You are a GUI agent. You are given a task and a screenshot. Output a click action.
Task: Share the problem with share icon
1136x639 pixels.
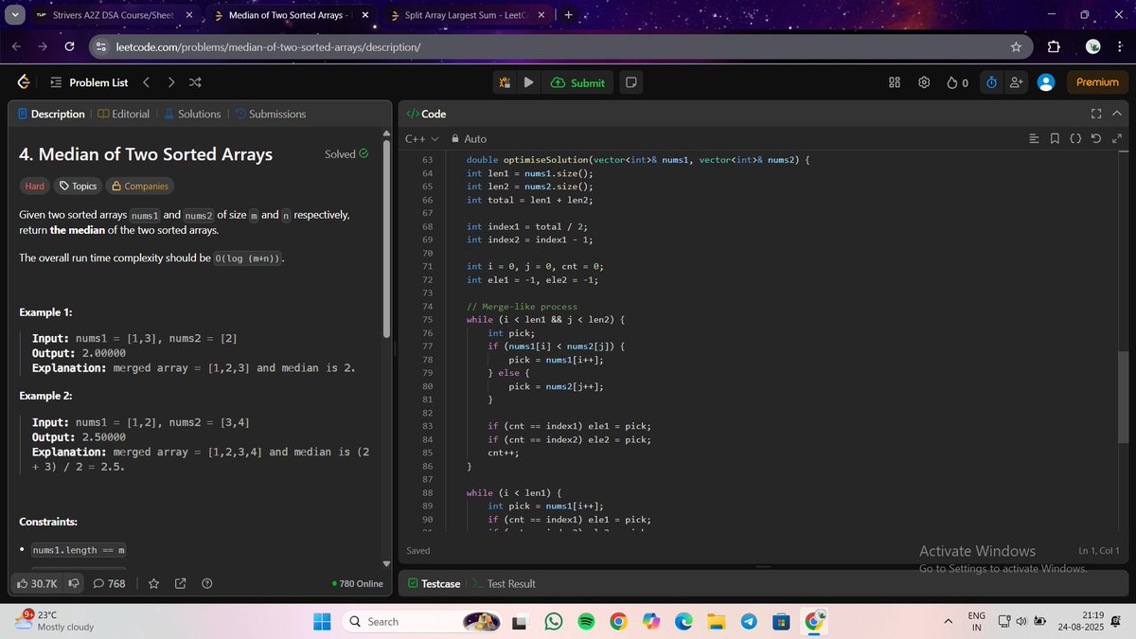pyautogui.click(x=180, y=583)
